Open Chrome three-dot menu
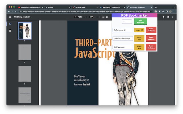The image size is (183, 114). click(174, 11)
